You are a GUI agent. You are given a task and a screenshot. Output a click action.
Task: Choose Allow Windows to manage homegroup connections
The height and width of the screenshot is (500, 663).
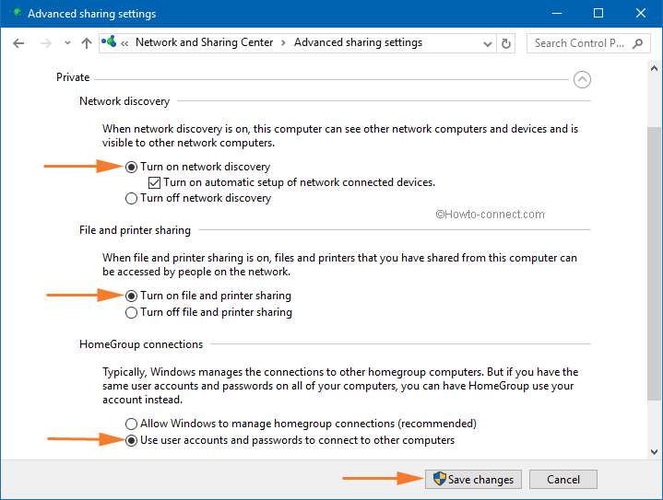[x=301, y=424]
